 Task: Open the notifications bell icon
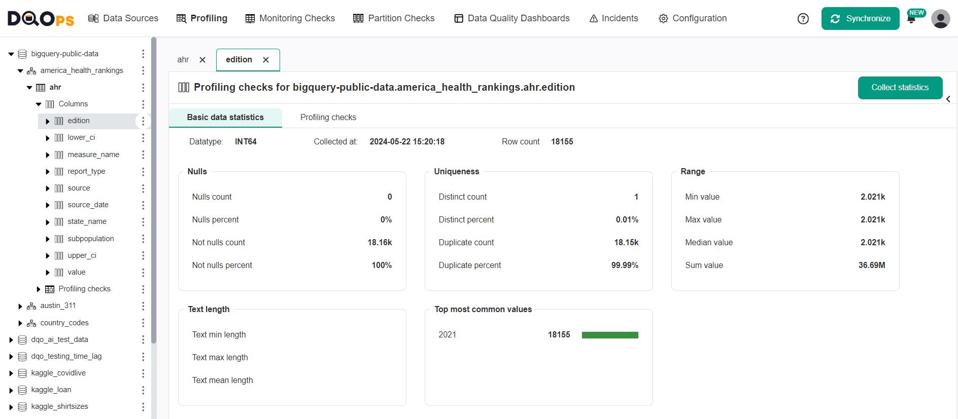coord(911,19)
